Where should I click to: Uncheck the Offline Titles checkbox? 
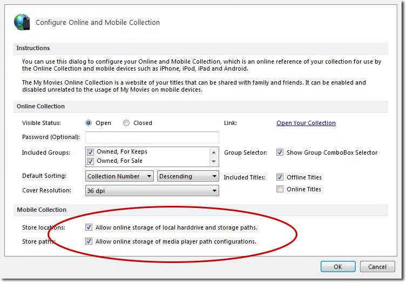pos(280,177)
